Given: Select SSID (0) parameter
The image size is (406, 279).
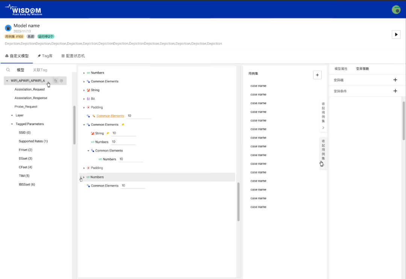Looking at the screenshot, I should pos(24,133).
